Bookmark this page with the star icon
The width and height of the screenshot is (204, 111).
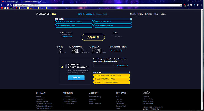[x=181, y=5]
